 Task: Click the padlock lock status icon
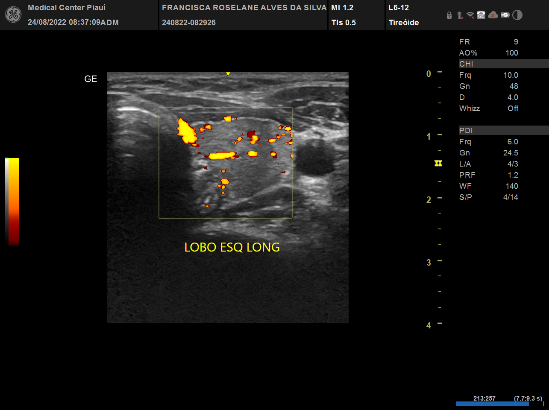[449, 15]
